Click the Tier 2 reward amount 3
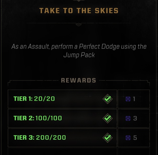Viewport: 158px width, 155px height. 135,118
